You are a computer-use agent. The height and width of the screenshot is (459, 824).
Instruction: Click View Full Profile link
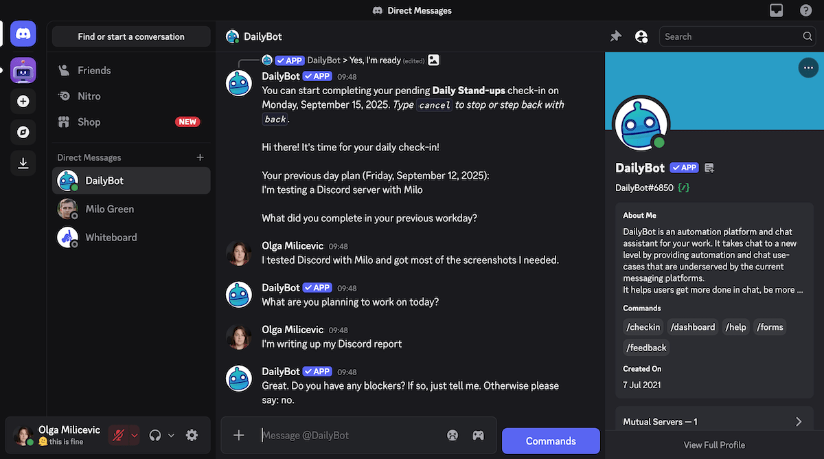click(714, 445)
